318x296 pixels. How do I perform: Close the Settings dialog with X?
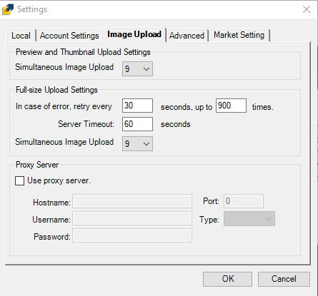(x=307, y=9)
